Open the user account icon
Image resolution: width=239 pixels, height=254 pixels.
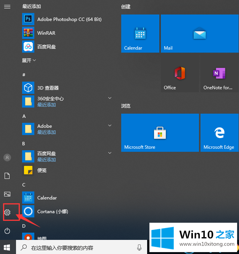(x=7, y=158)
